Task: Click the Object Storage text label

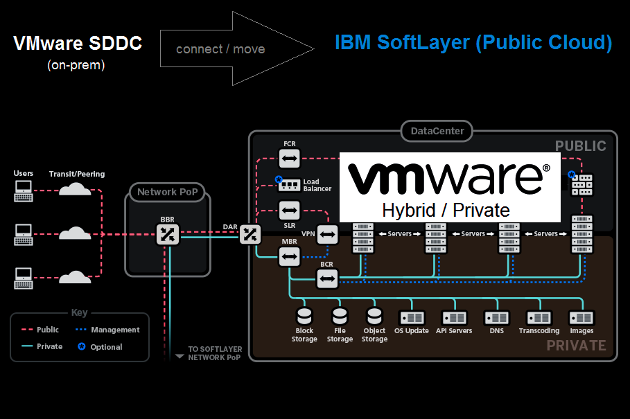Action: click(374, 335)
